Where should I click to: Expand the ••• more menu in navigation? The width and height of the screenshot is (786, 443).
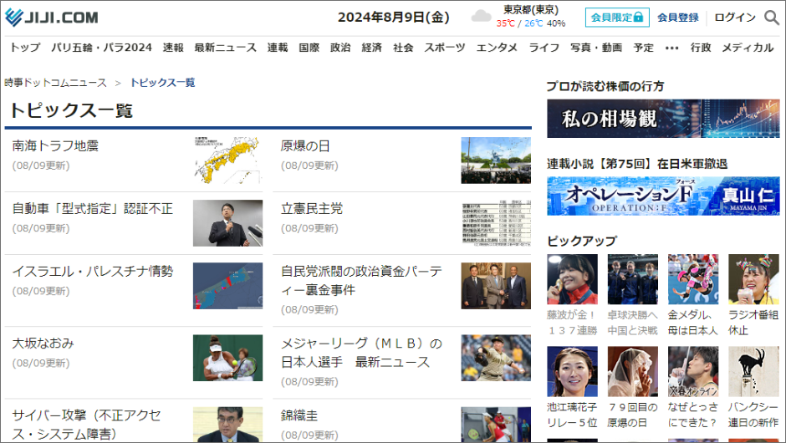click(x=671, y=48)
